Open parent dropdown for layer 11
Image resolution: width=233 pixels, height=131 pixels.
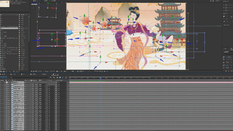tap(62, 103)
